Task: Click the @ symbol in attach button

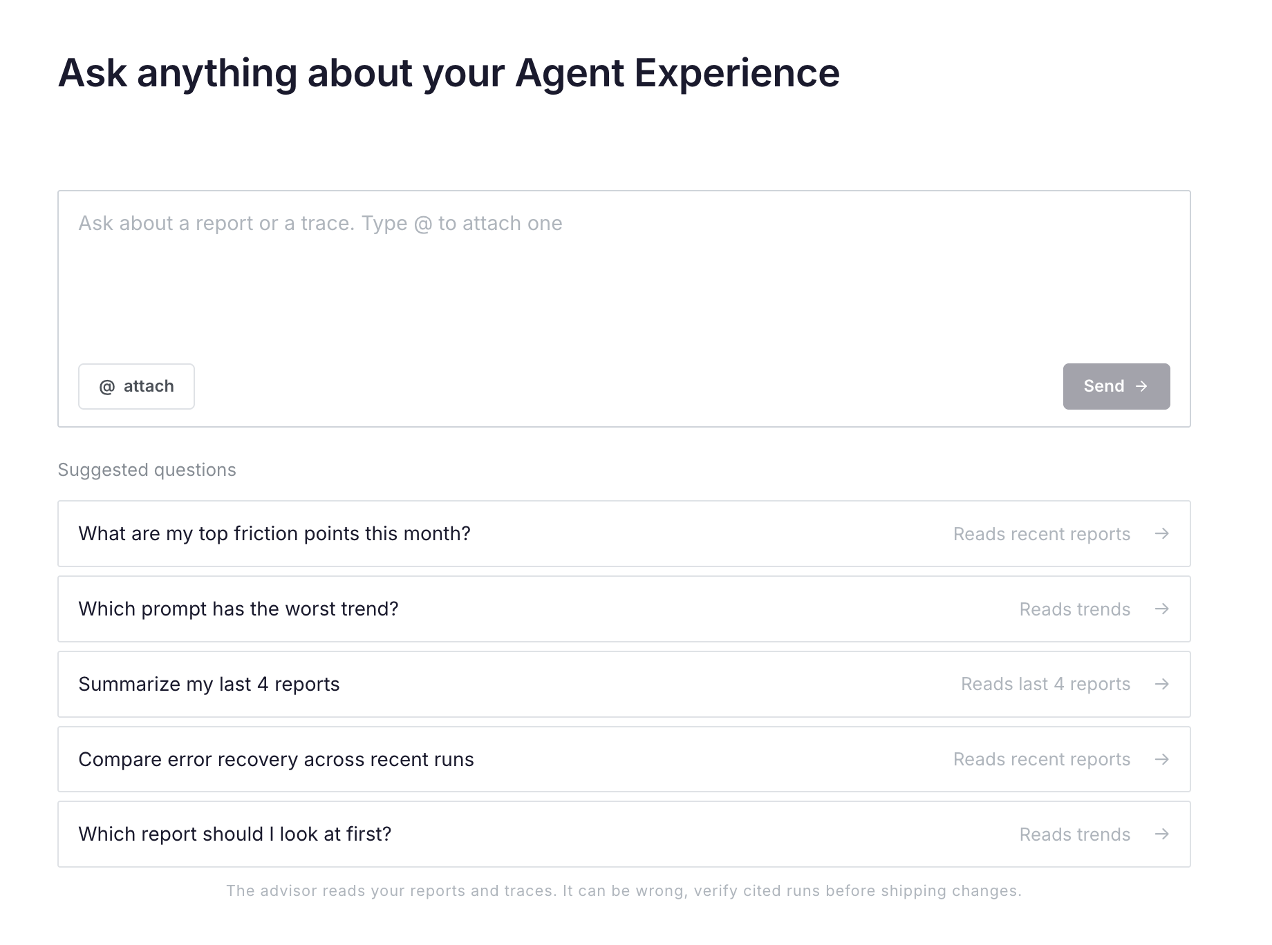Action: pos(107,387)
